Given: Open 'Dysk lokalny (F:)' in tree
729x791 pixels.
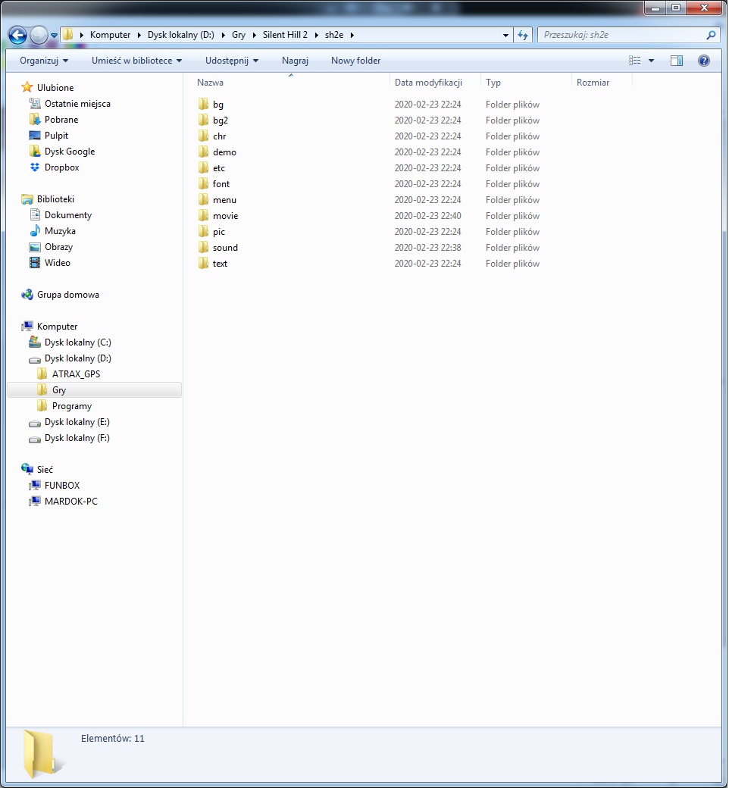Looking at the screenshot, I should pyautogui.click(x=77, y=438).
